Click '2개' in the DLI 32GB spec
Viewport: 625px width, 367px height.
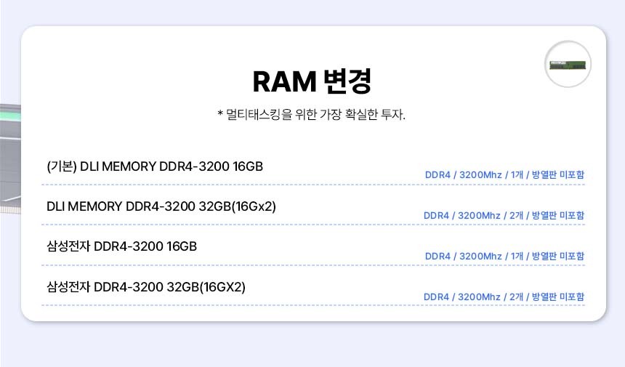[515, 215]
